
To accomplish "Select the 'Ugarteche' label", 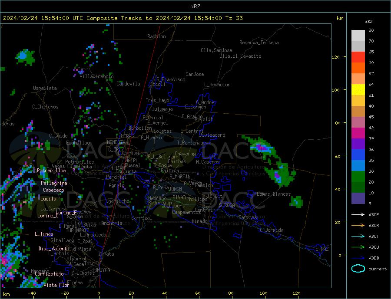I will (117, 201).
